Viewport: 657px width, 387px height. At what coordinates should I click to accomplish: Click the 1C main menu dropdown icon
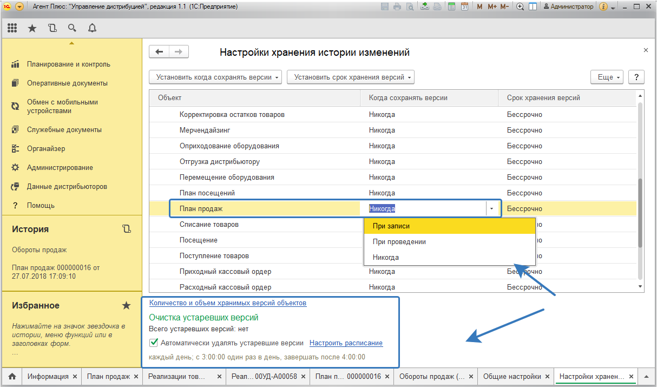pos(19,7)
